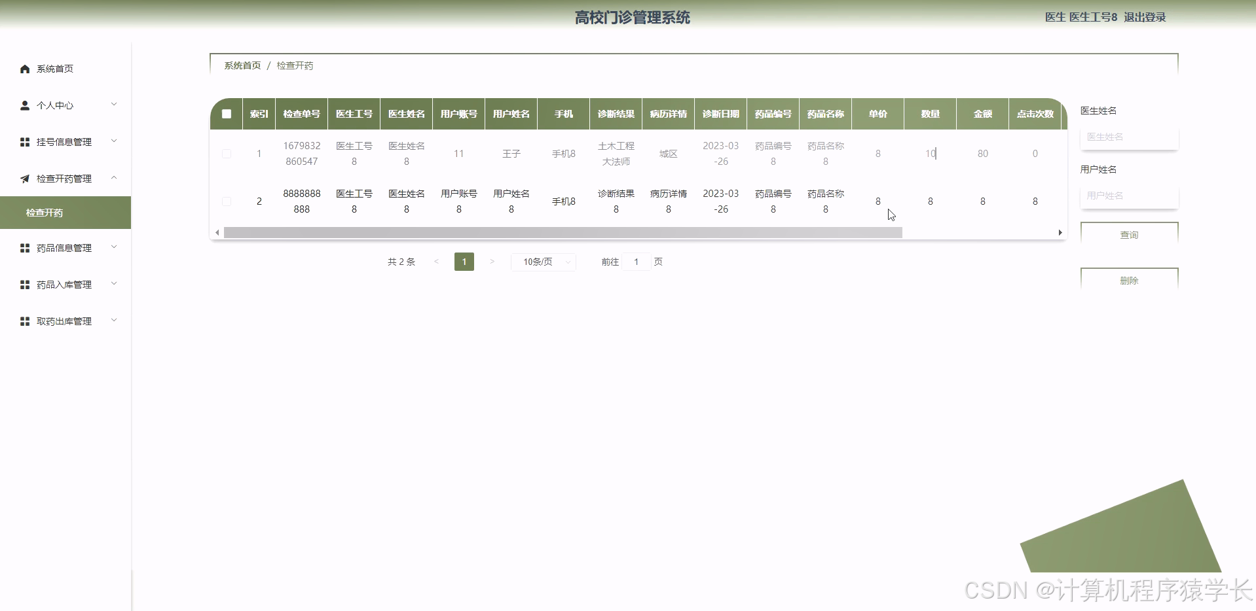Collapse the 检查开药管理 menu chevron
Viewport: 1256px width, 611px height.
(114, 178)
